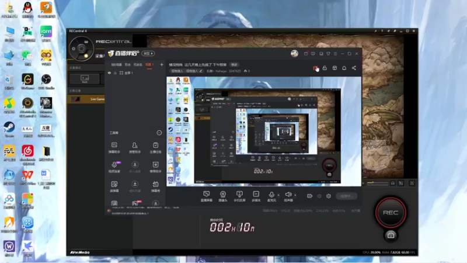Select the 全屏 1 source row
Screen dimensions: 467x263
point(135,72)
